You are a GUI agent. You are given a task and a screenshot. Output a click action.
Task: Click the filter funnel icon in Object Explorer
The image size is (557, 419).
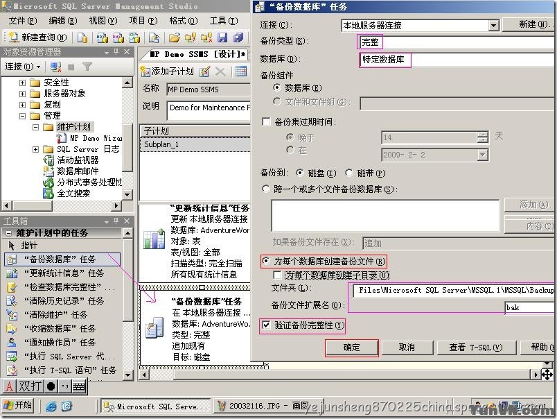click(87, 67)
